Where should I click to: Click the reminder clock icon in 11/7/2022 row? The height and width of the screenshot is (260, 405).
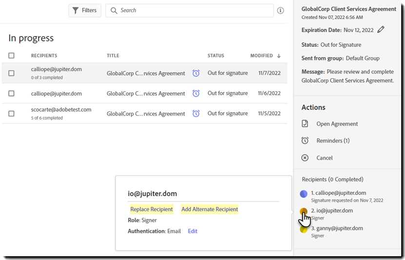click(196, 73)
